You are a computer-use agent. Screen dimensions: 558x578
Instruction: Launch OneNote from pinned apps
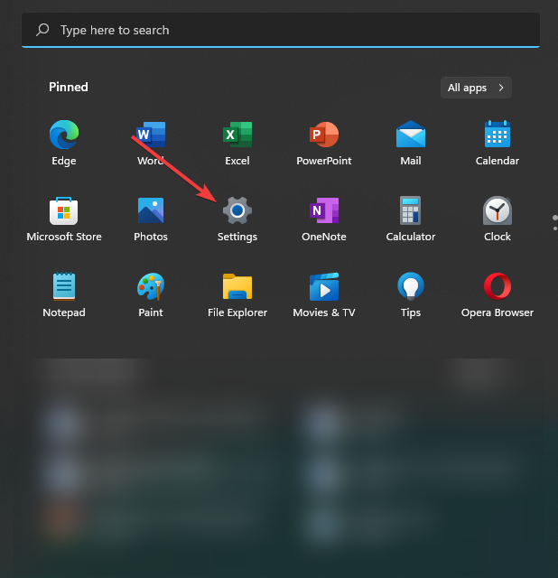point(324,210)
